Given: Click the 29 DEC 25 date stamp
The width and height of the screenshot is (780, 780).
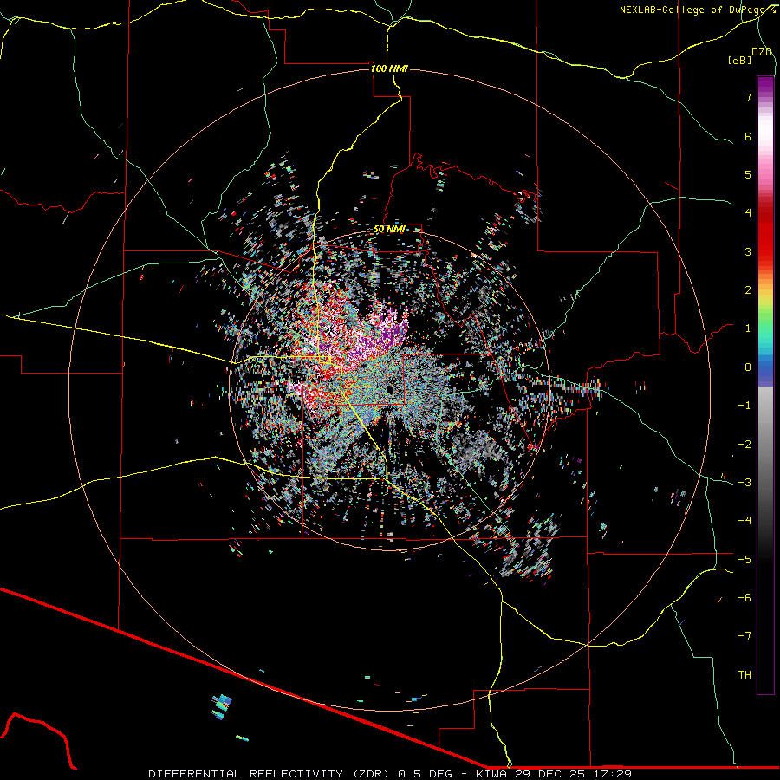Looking at the screenshot, I should (x=549, y=774).
